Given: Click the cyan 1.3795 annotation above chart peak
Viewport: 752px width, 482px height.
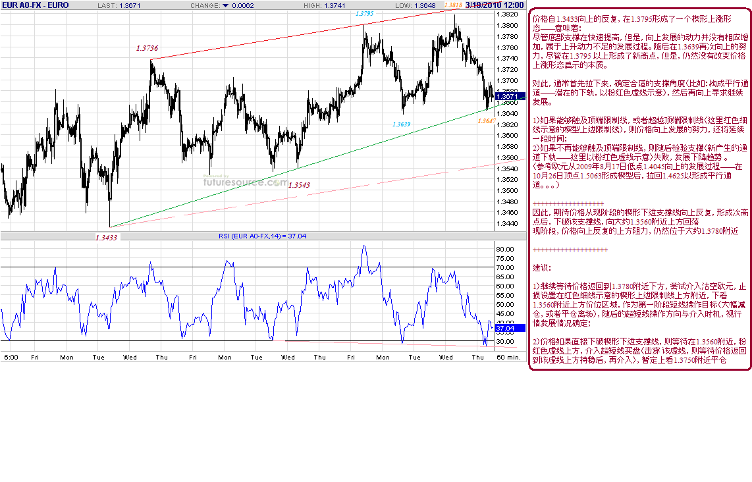Looking at the screenshot, I should [365, 13].
